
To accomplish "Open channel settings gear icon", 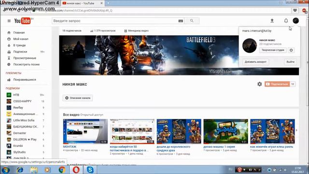I will coord(260,84).
